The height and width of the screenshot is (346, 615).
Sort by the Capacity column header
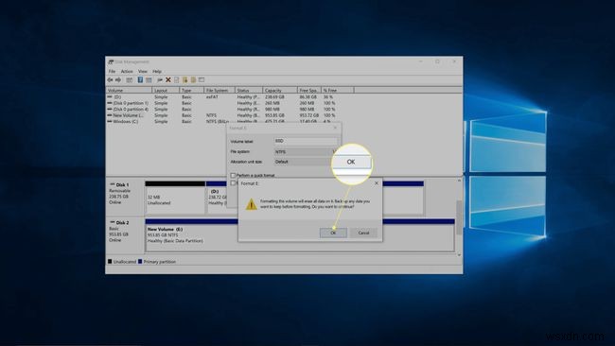click(280, 90)
